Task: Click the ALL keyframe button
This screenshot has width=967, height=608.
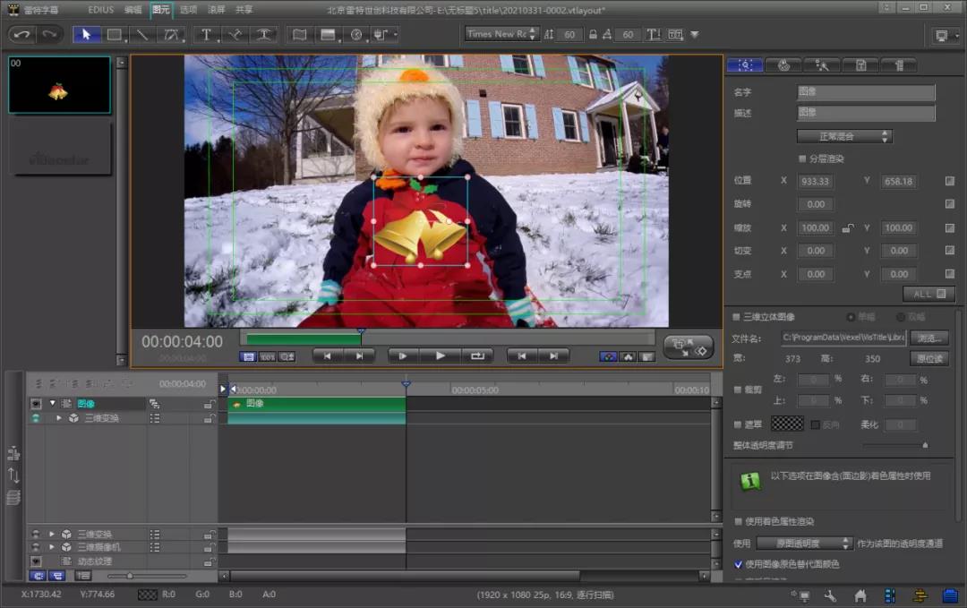Action: [929, 294]
